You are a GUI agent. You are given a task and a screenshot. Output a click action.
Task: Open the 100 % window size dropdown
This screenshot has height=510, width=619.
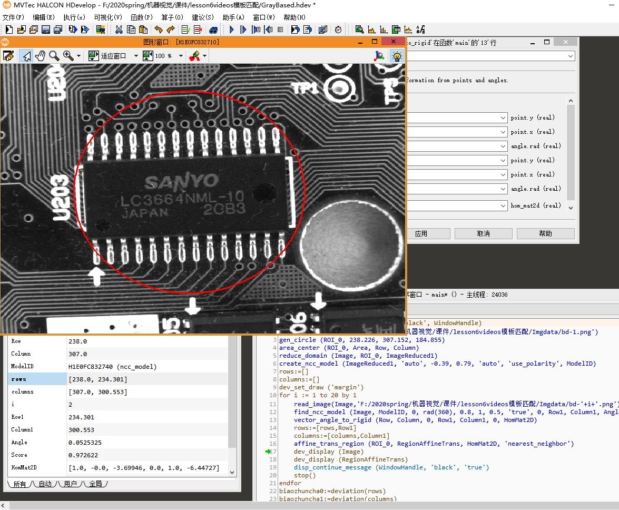click(181, 56)
